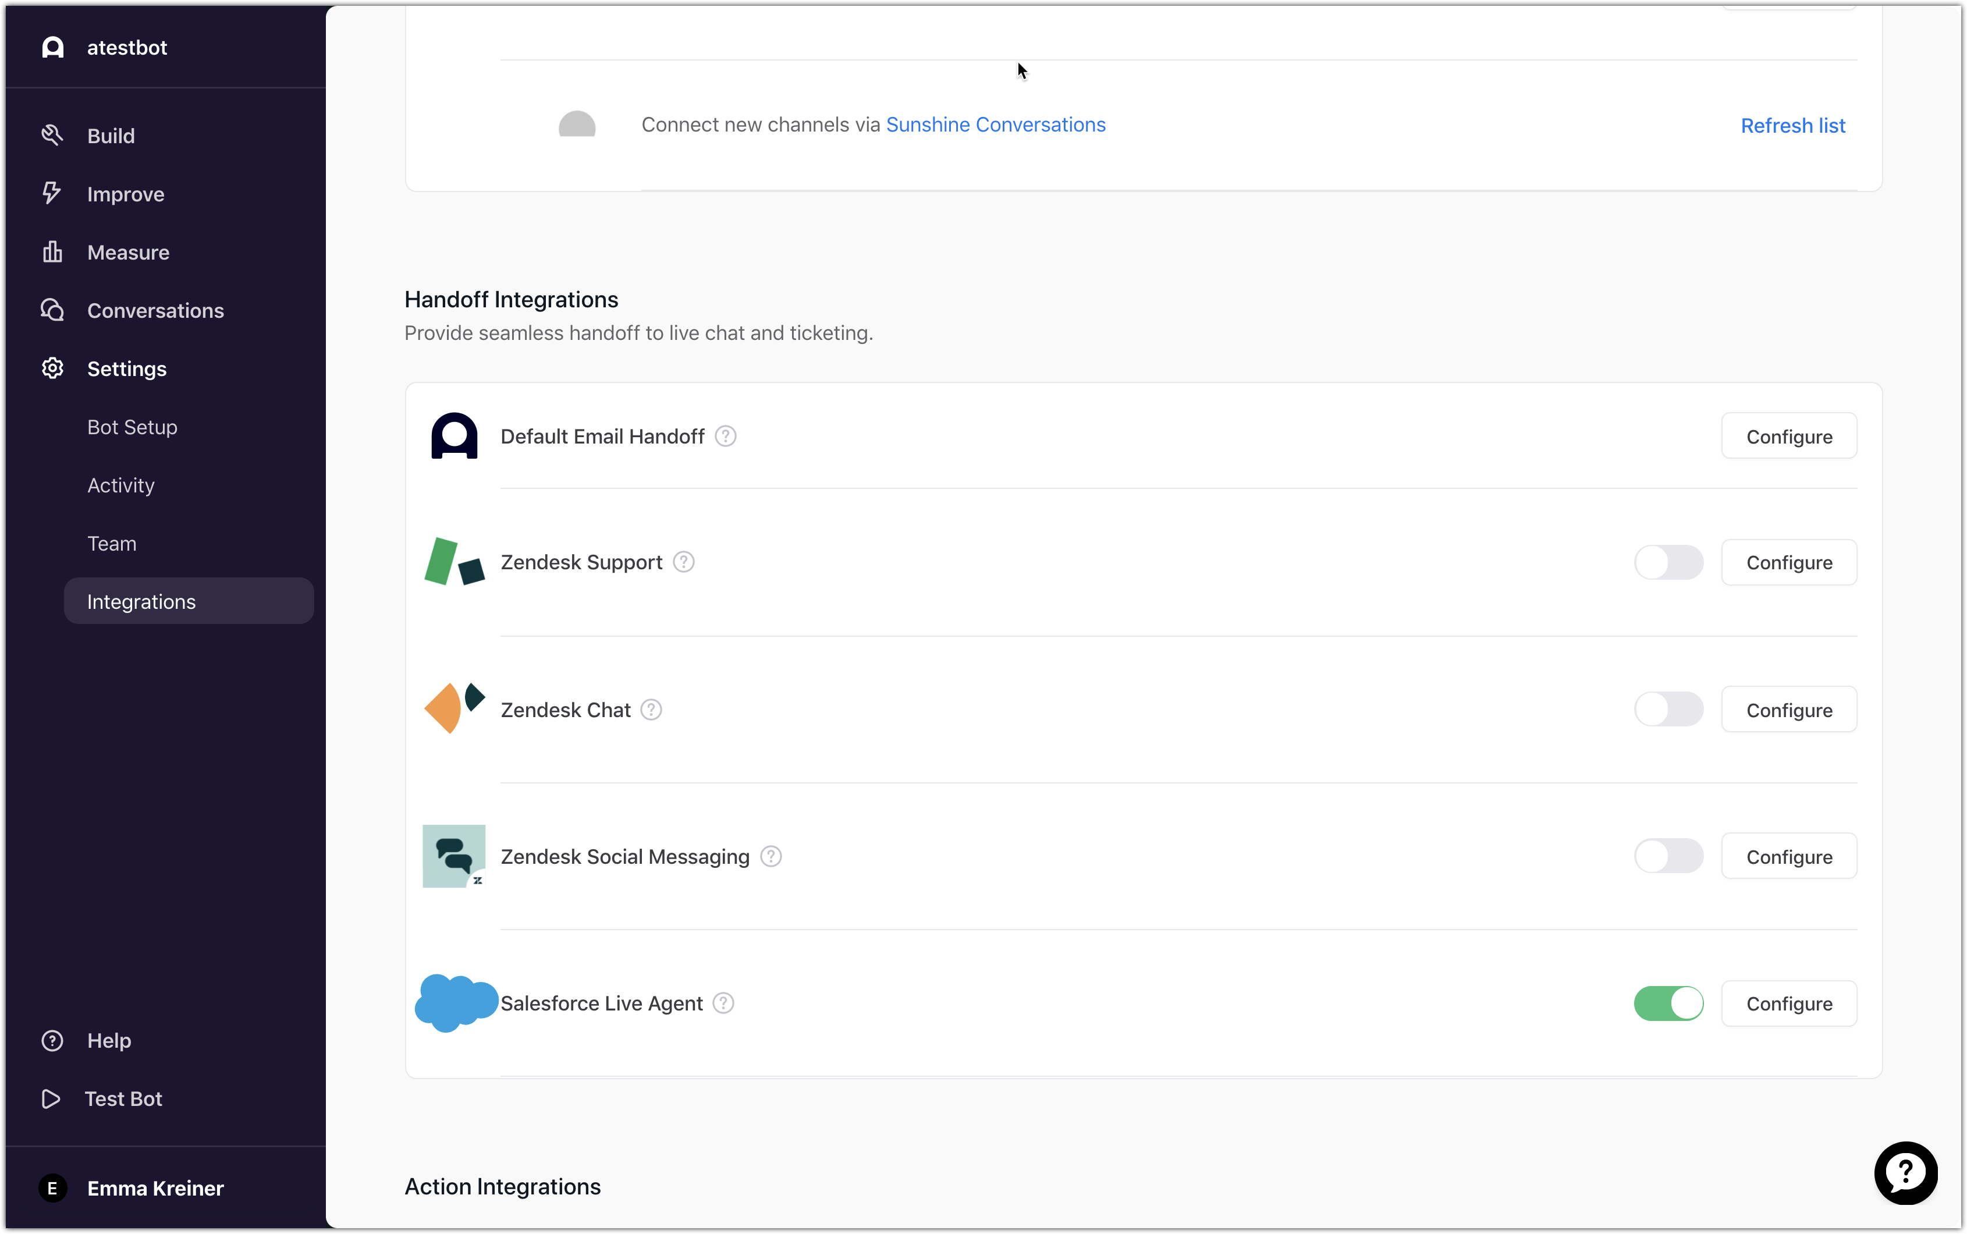Click the help icon beside Default Email Handoff
The width and height of the screenshot is (1967, 1234).
point(725,437)
